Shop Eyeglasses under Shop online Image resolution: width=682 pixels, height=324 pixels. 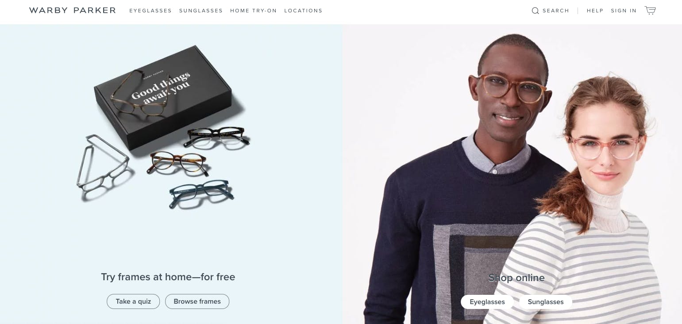[x=487, y=302]
